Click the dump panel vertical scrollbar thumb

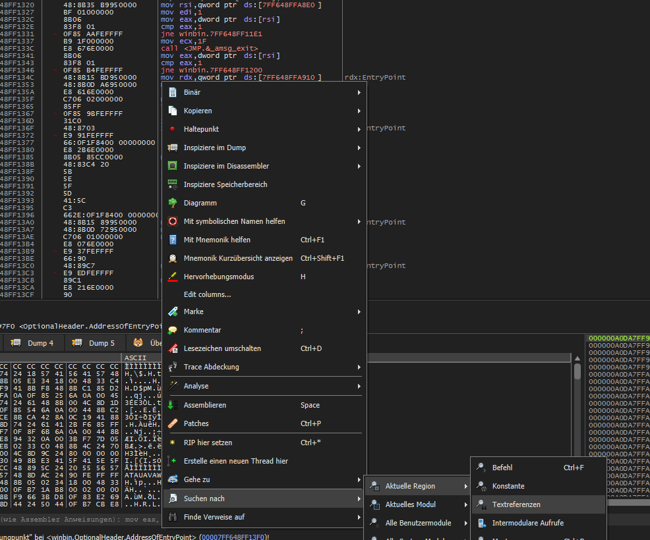click(x=577, y=371)
